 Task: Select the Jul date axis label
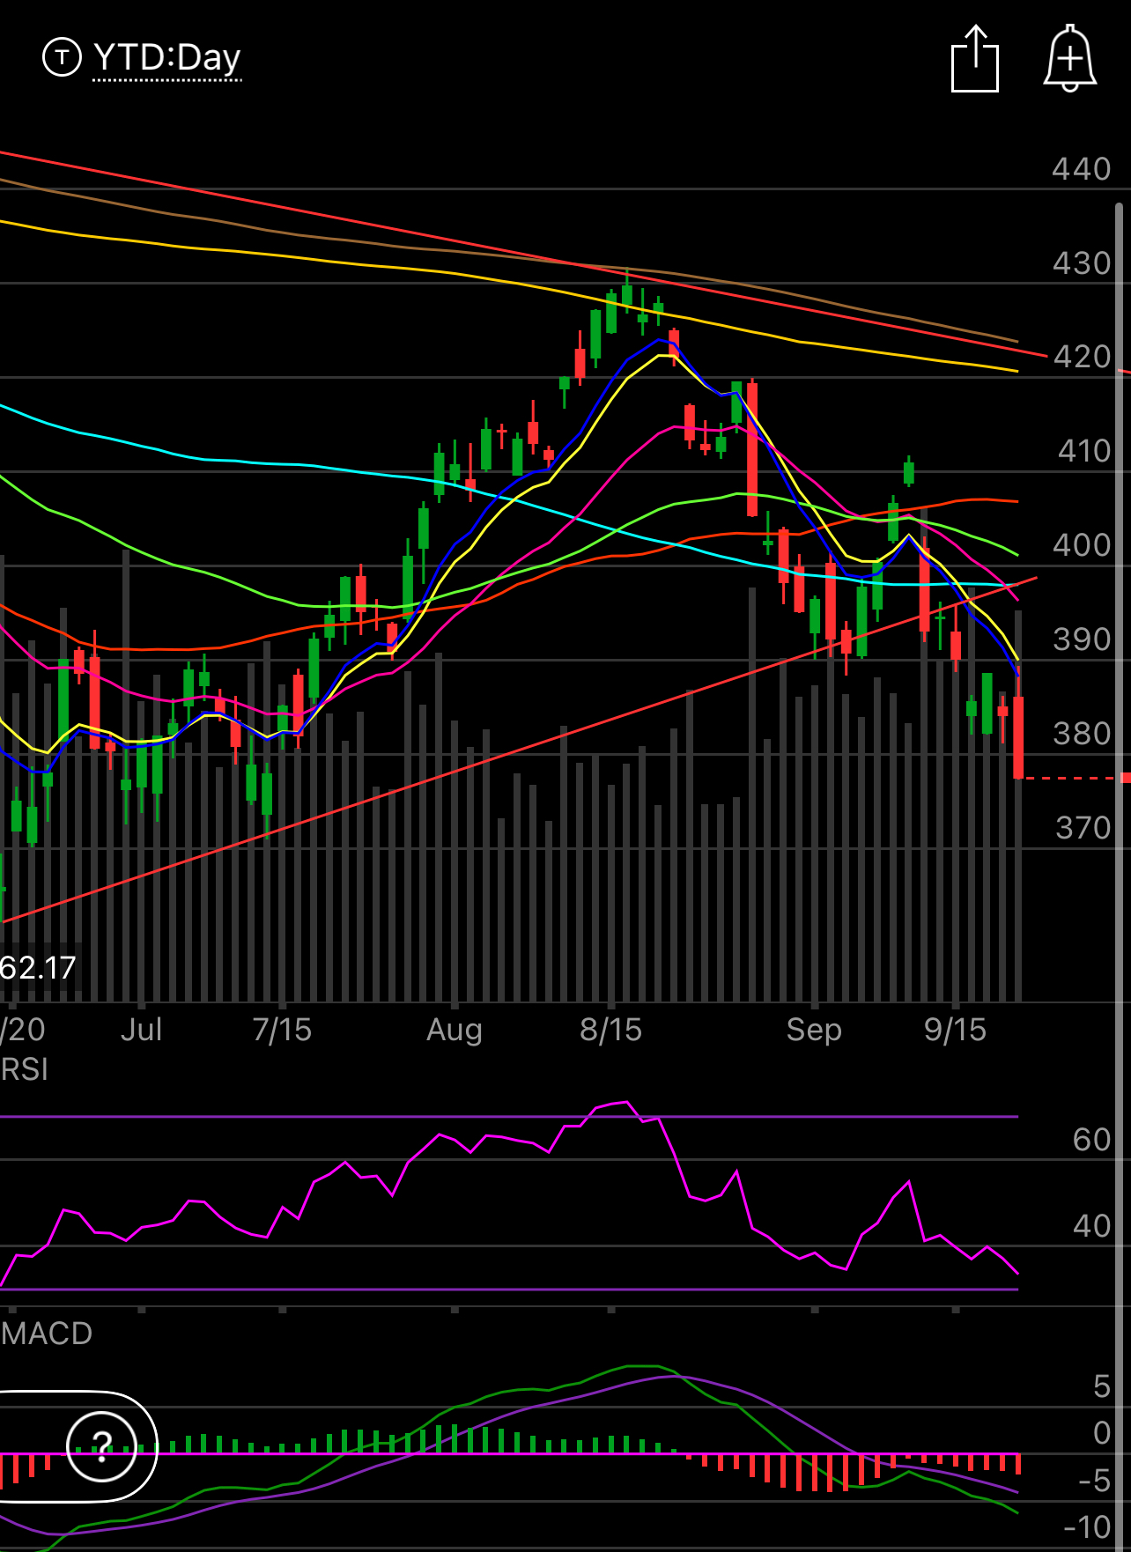(x=141, y=1029)
